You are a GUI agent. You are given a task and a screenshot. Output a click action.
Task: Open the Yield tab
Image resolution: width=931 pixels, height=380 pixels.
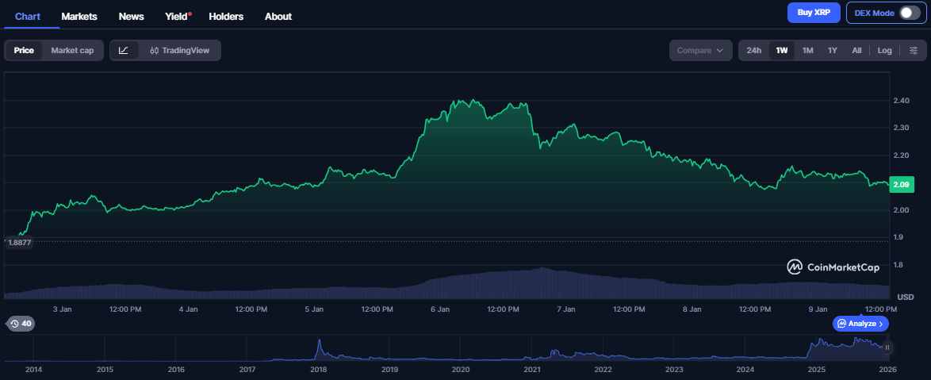point(176,16)
